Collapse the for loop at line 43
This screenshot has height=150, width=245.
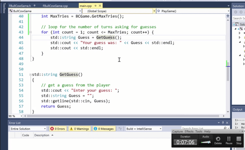tap(31, 32)
